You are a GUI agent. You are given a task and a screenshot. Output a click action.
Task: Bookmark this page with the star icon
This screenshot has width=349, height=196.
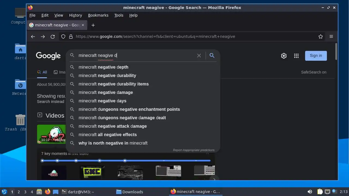point(321,36)
